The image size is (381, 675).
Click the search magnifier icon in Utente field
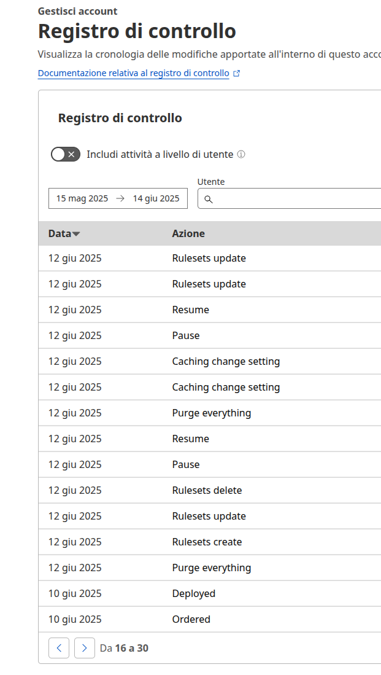coord(209,200)
